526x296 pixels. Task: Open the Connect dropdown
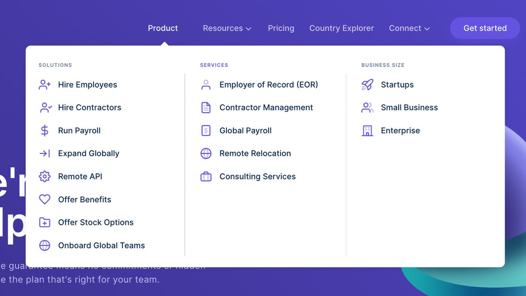pos(409,28)
